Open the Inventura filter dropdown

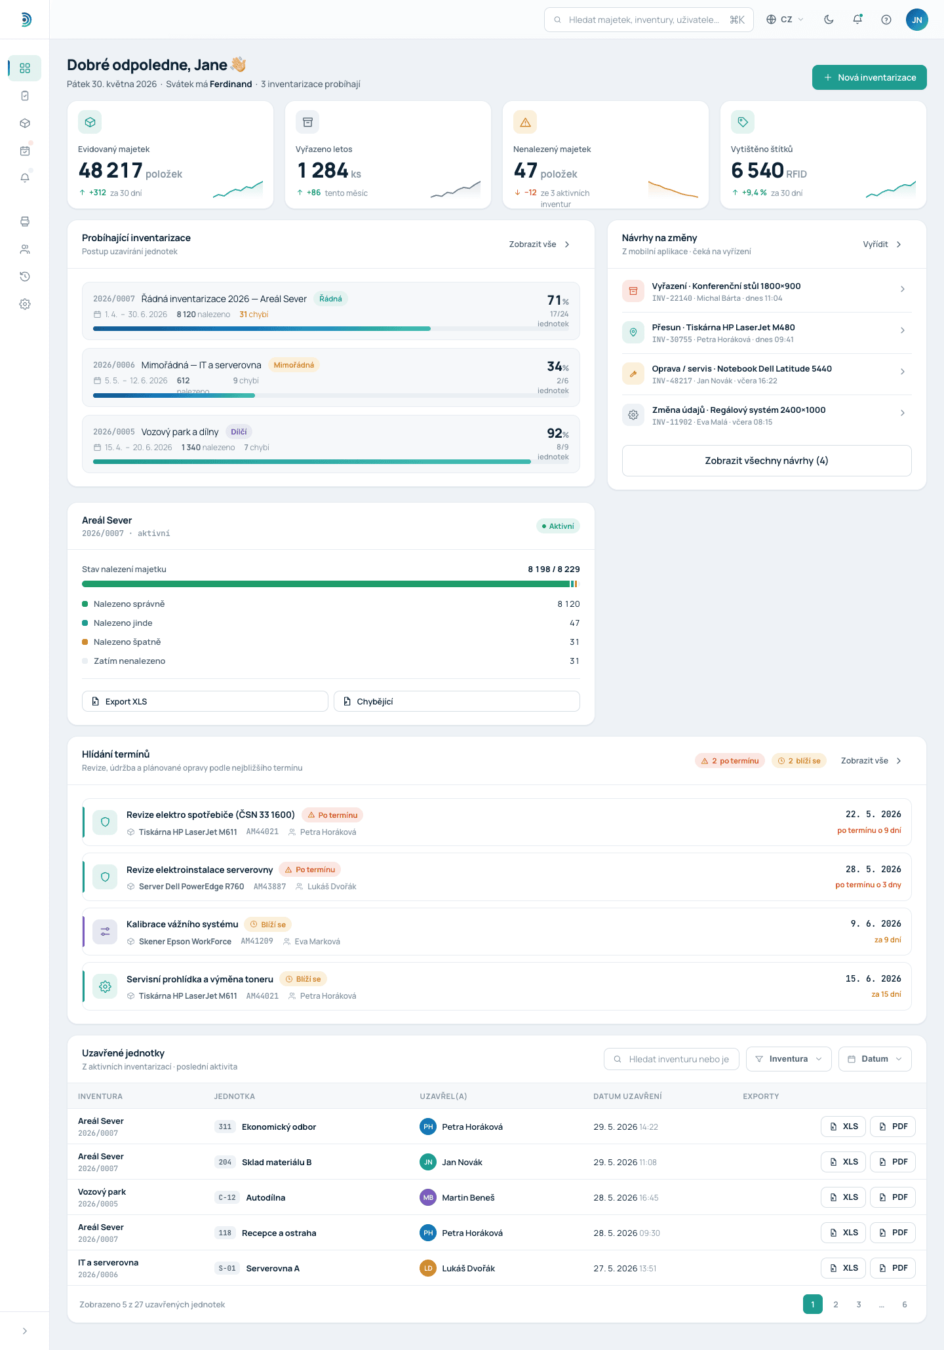click(789, 1059)
